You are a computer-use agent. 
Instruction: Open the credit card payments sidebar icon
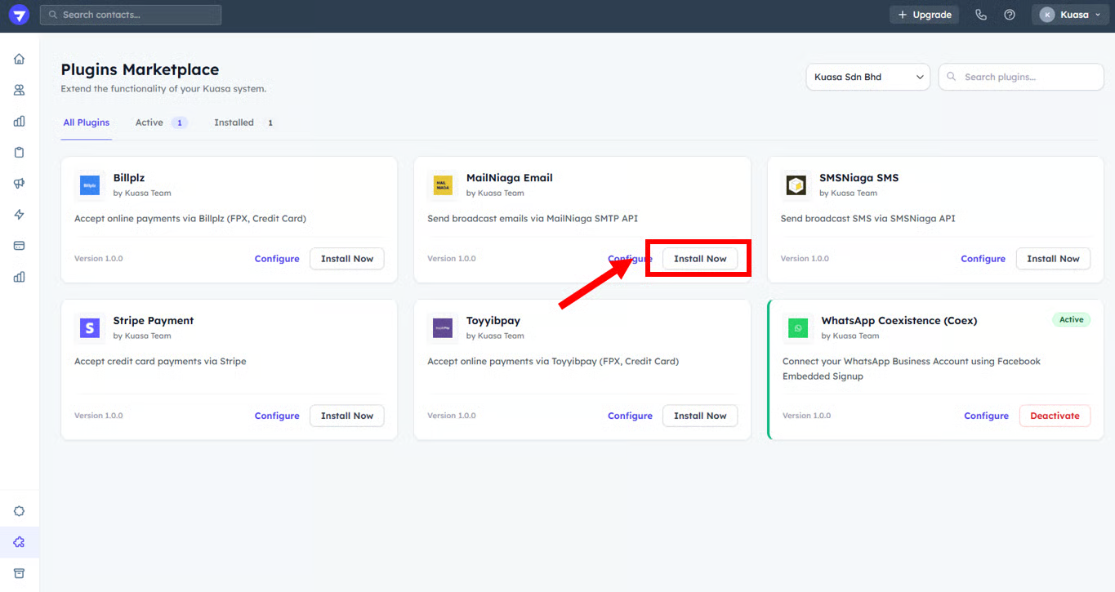pos(19,246)
